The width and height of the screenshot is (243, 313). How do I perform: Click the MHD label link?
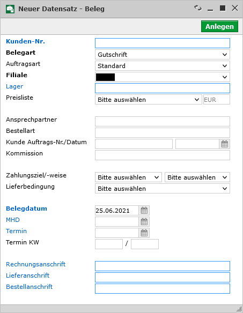(13, 220)
